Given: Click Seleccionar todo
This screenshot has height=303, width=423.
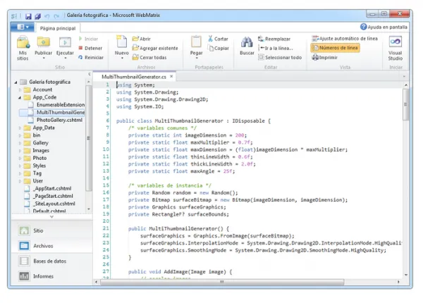Looking at the screenshot, I should coord(280,57).
